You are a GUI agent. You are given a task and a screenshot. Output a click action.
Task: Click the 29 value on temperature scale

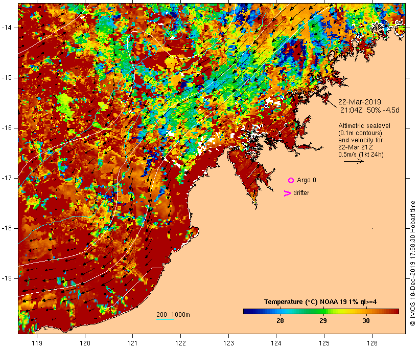(323, 320)
